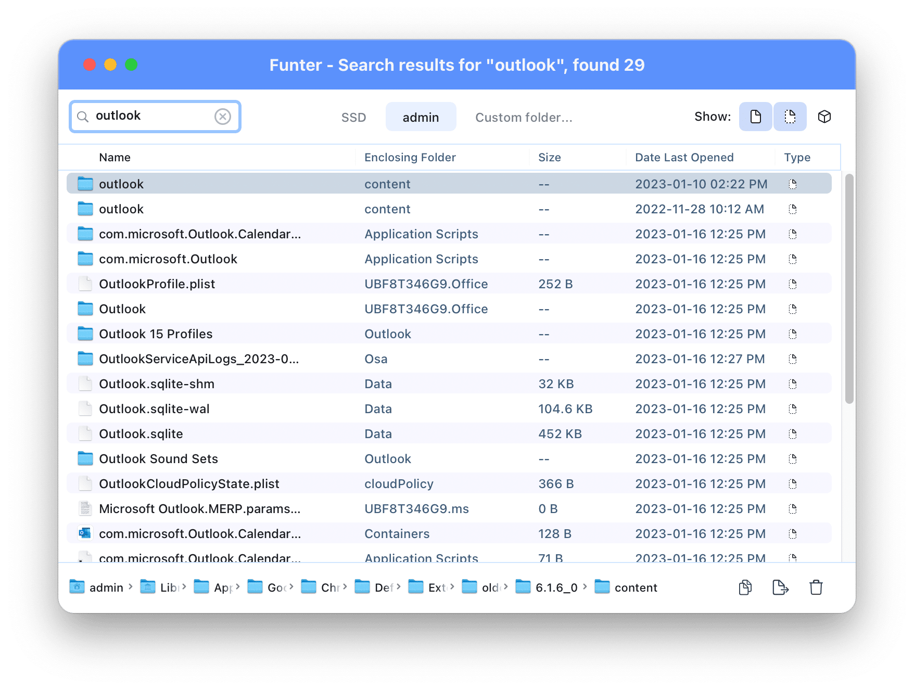This screenshot has width=914, height=690.
Task: Select com.microsoft.Outlook.Calendar folder in Application Scripts
Action: pyautogui.click(x=449, y=234)
